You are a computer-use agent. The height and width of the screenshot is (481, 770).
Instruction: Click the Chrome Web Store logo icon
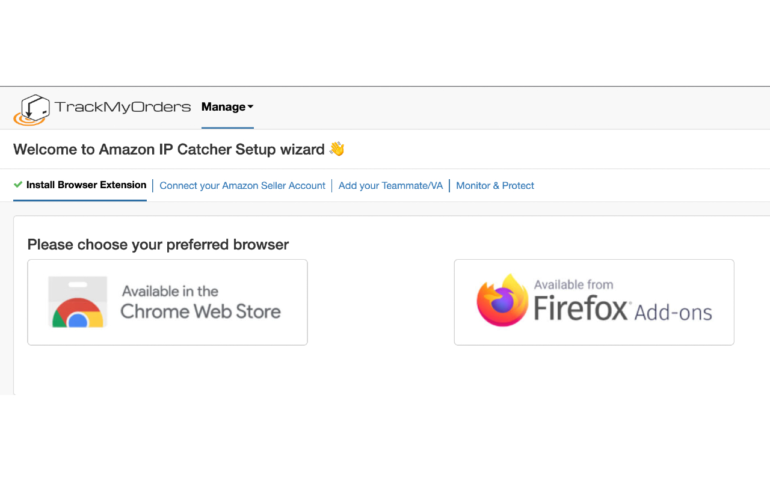click(78, 302)
